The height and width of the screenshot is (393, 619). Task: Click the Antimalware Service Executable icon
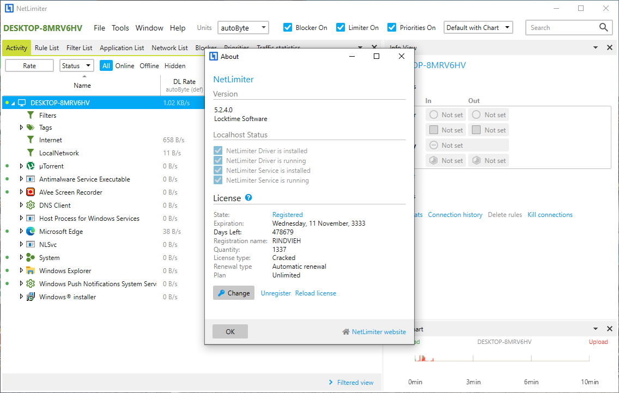[x=31, y=179]
